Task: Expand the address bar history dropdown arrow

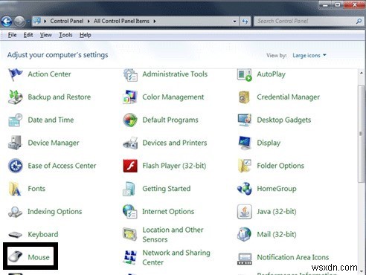Action: [x=234, y=22]
